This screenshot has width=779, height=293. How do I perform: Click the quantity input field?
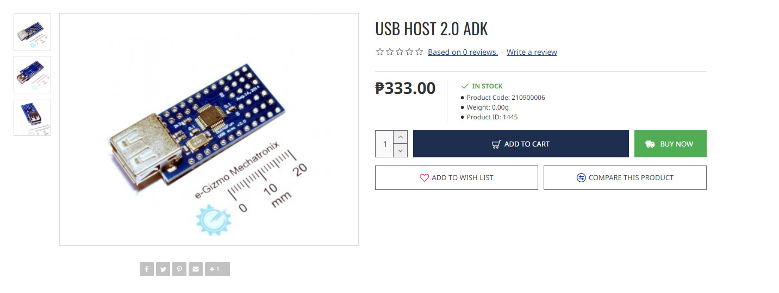coord(385,144)
